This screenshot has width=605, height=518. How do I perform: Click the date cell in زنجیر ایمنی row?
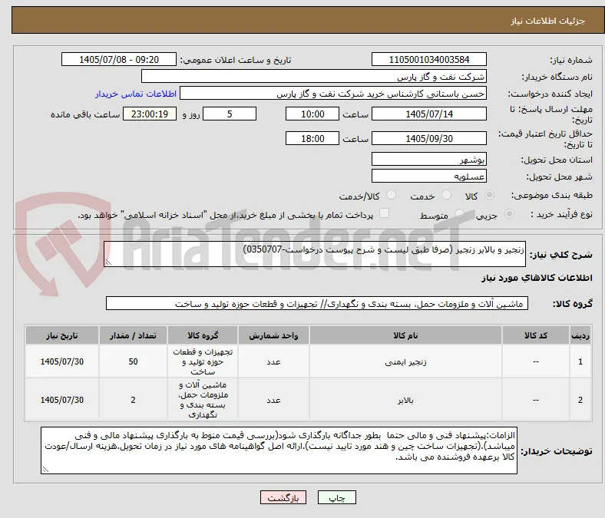[x=62, y=361]
